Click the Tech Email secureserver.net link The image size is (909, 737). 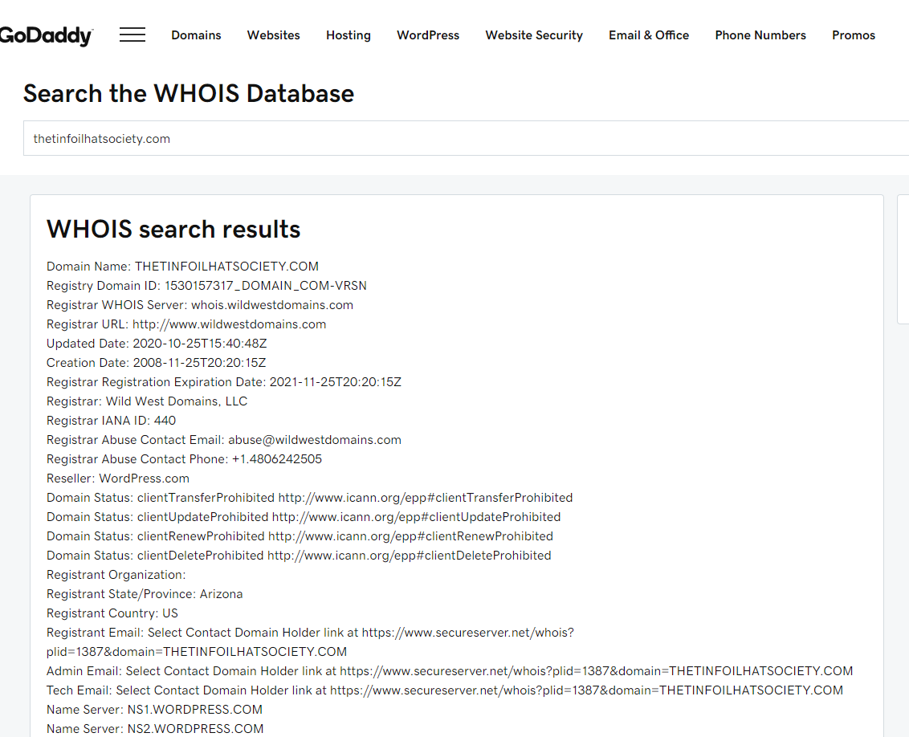tap(586, 690)
